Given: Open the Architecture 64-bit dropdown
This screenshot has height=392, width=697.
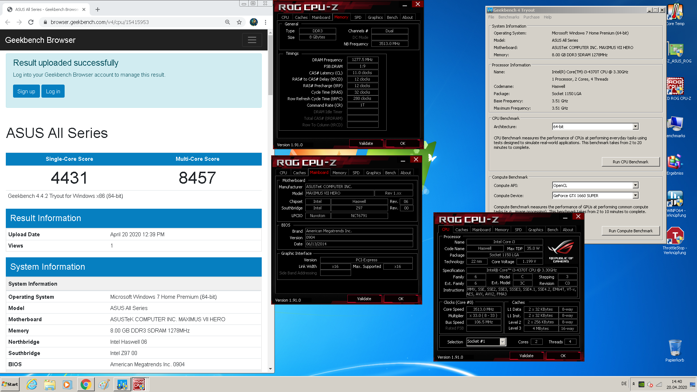Looking at the screenshot, I should (x=595, y=127).
